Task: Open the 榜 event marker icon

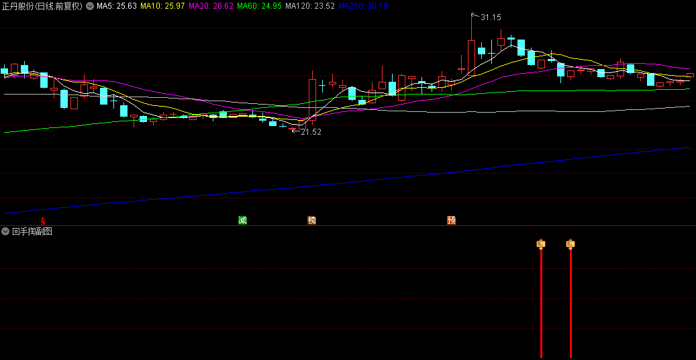Action: [x=311, y=221]
